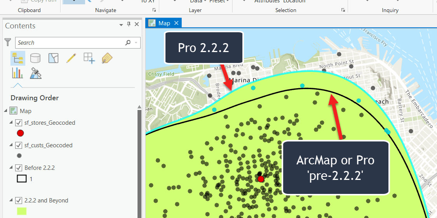Click the red store point on map
This screenshot has height=218, width=437.
pyautogui.click(x=261, y=179)
